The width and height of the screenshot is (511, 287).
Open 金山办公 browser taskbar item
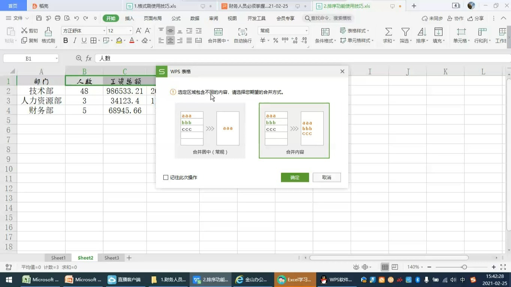point(251,280)
